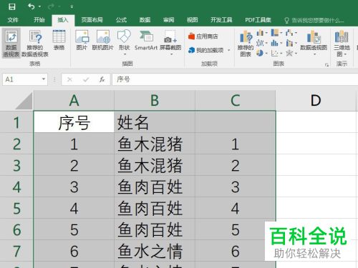358x268 pixels.
Task: Open Customize Quick Access Toolbar dropdown
Action: coord(72,7)
